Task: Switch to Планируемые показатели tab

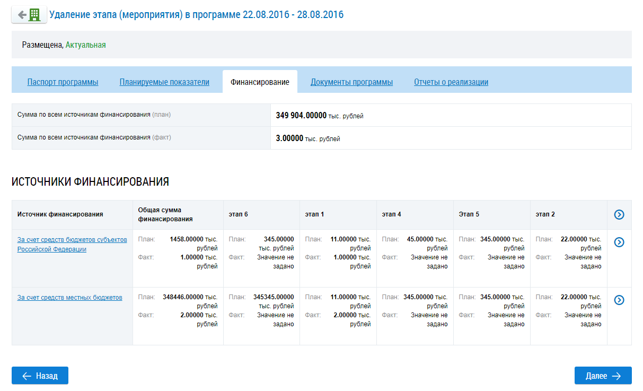Action: [x=164, y=82]
